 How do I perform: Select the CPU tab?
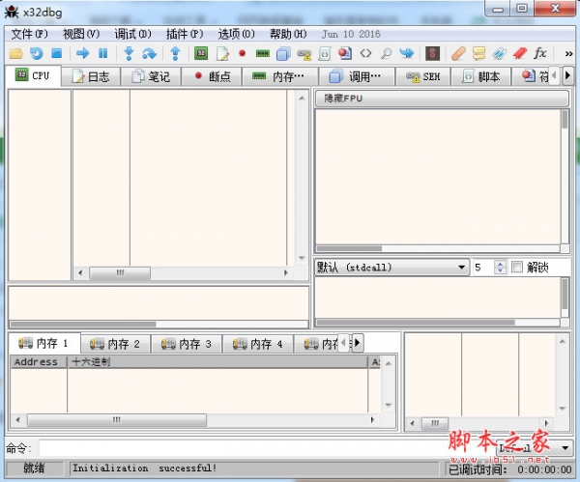pos(33,75)
